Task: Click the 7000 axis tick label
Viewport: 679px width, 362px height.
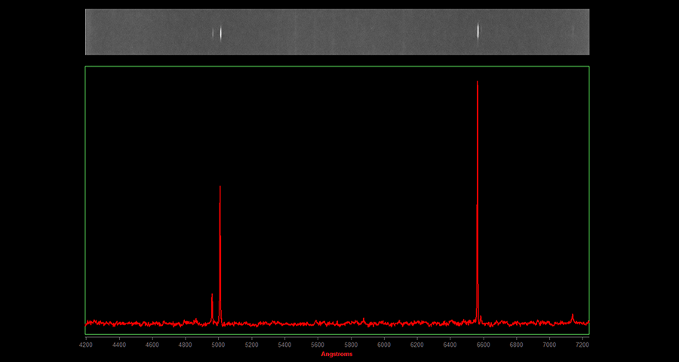Action: click(x=549, y=345)
